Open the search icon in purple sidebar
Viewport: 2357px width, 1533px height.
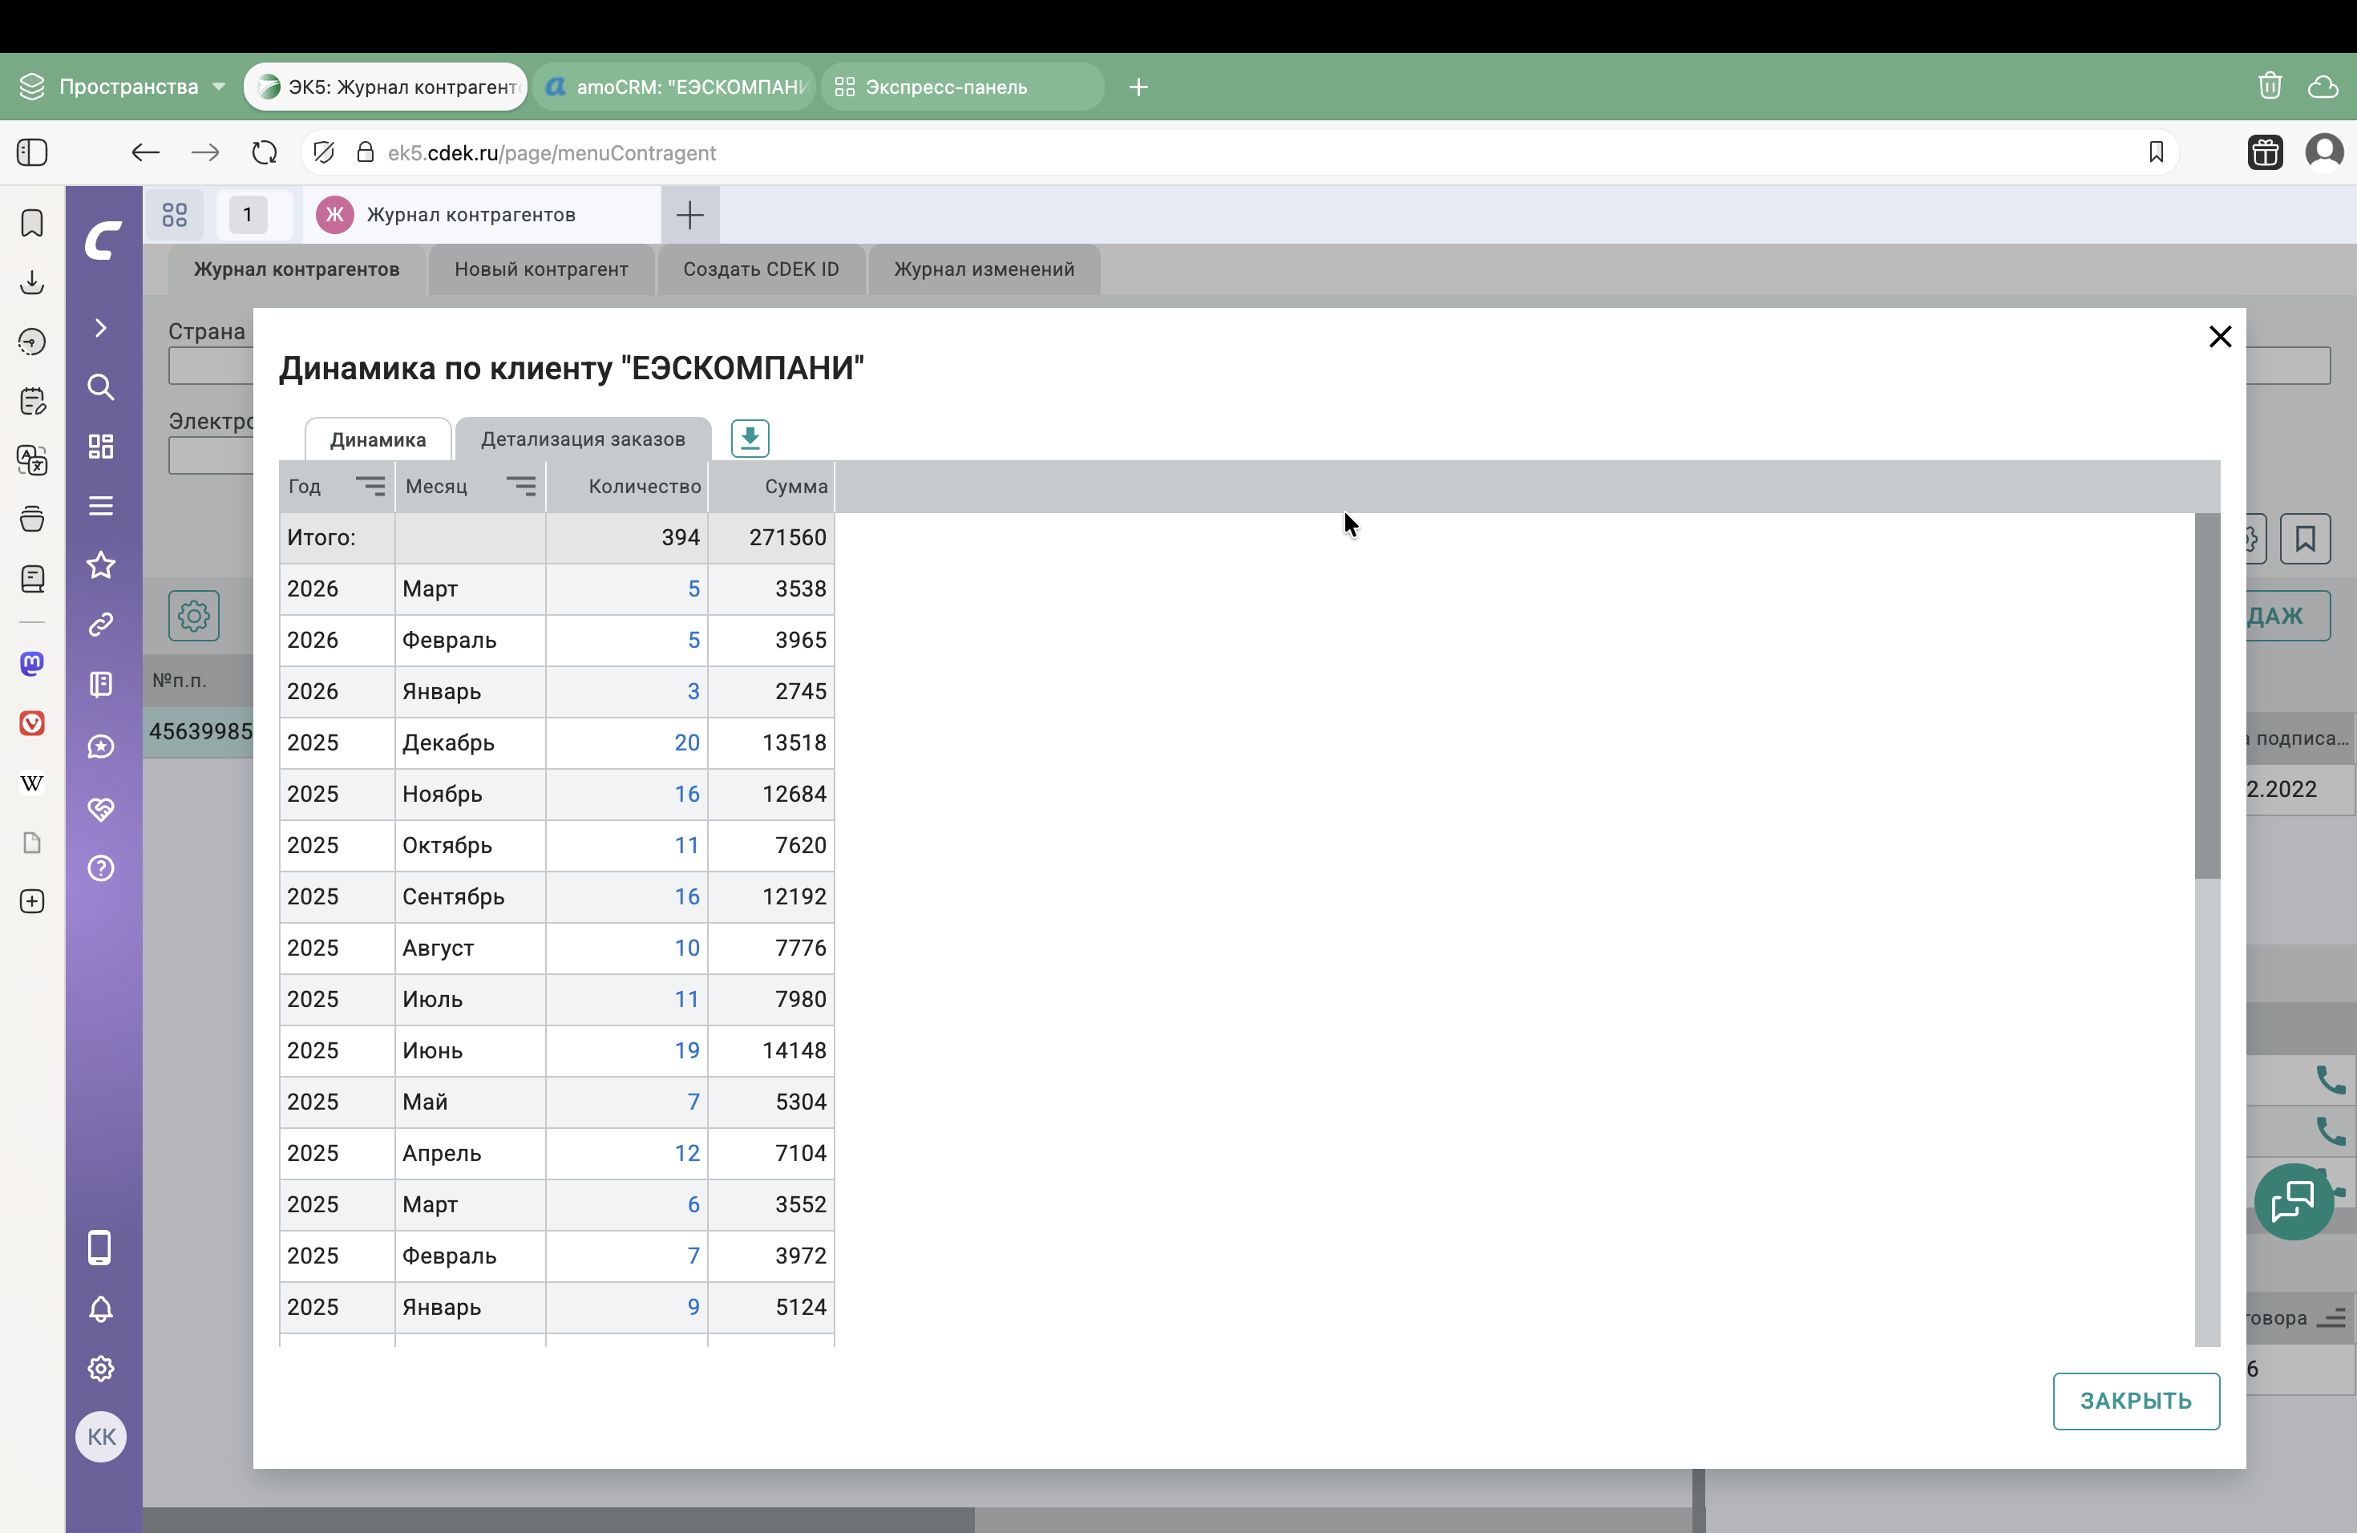click(x=101, y=387)
